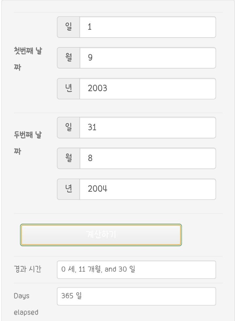
Task: Click the 년 label next to the 2004 value
Action: coord(68,189)
